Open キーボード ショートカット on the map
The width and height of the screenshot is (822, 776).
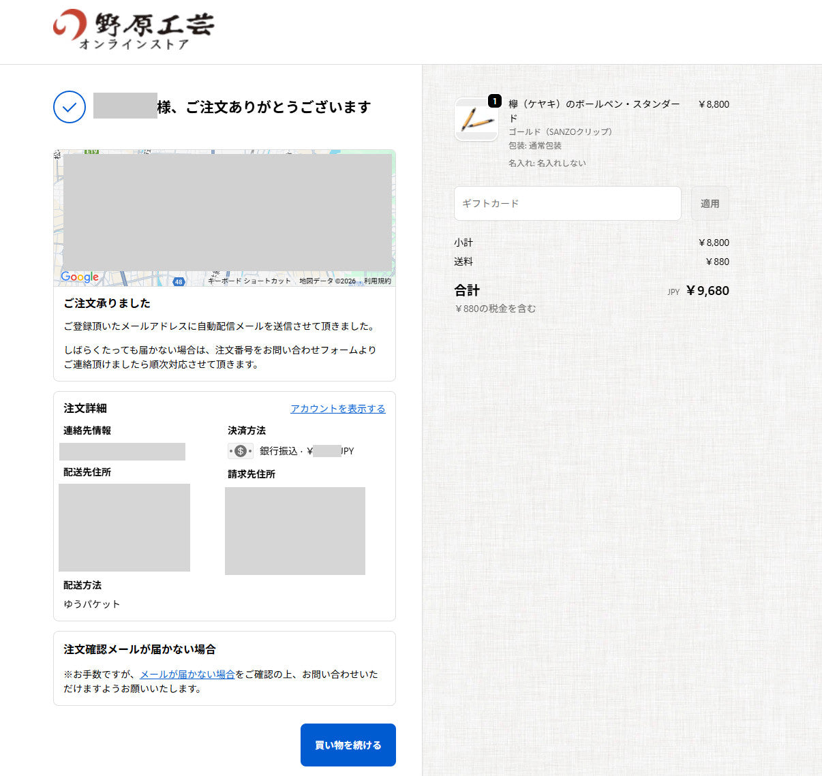(249, 281)
